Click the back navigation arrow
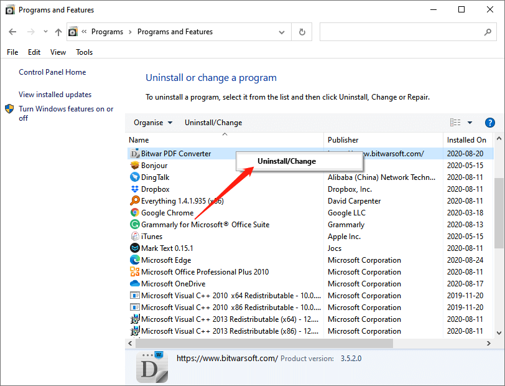Screen dimensions: 505x386 coord(12,31)
